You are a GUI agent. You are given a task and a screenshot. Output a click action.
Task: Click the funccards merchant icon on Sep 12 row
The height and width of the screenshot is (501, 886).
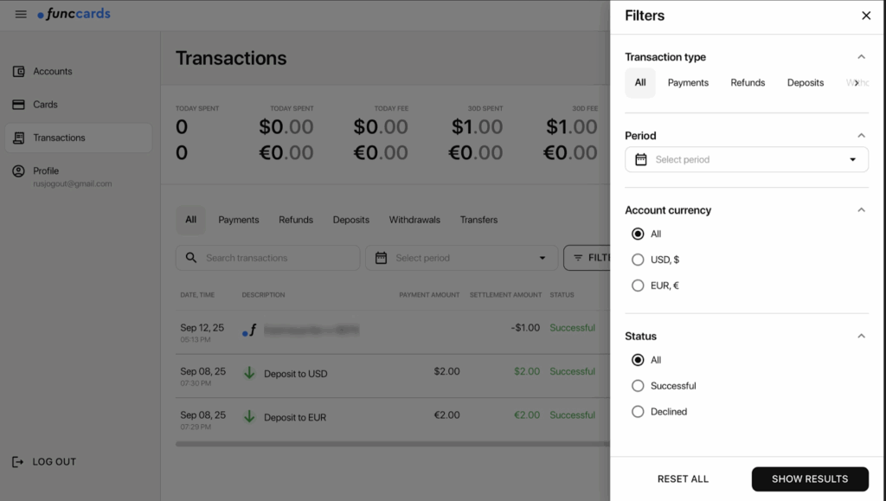[250, 331]
